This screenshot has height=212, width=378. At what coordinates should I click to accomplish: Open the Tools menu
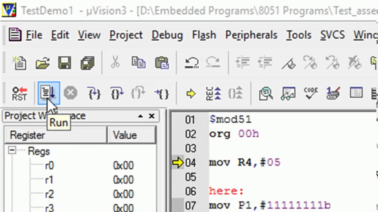click(299, 35)
